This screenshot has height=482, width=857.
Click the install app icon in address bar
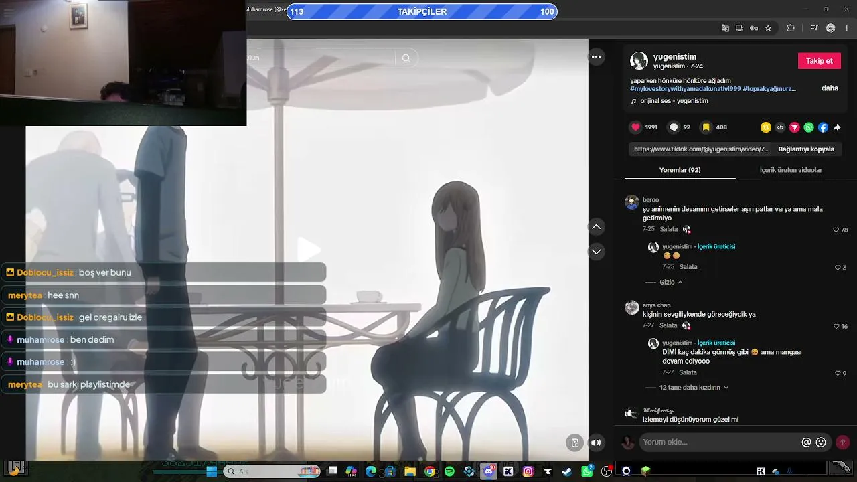[739, 28]
